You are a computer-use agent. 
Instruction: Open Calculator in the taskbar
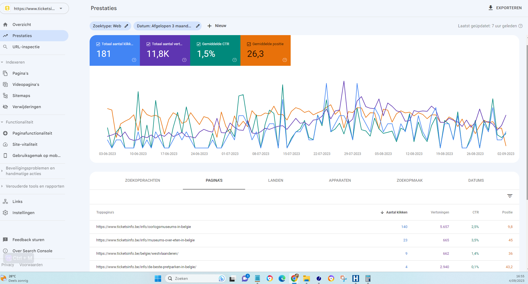(368, 278)
